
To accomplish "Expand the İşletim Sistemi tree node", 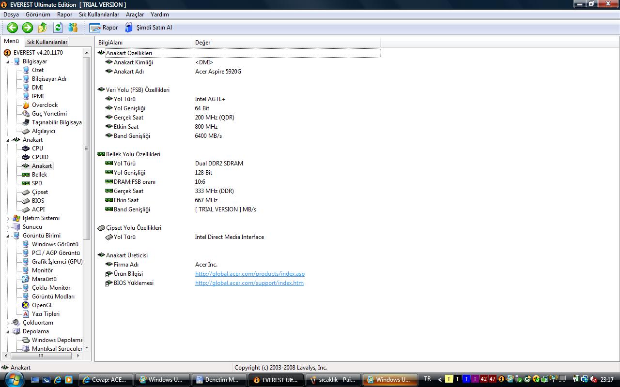I will tap(8, 218).
